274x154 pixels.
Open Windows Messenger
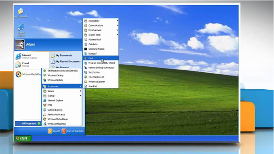[x=62, y=124]
